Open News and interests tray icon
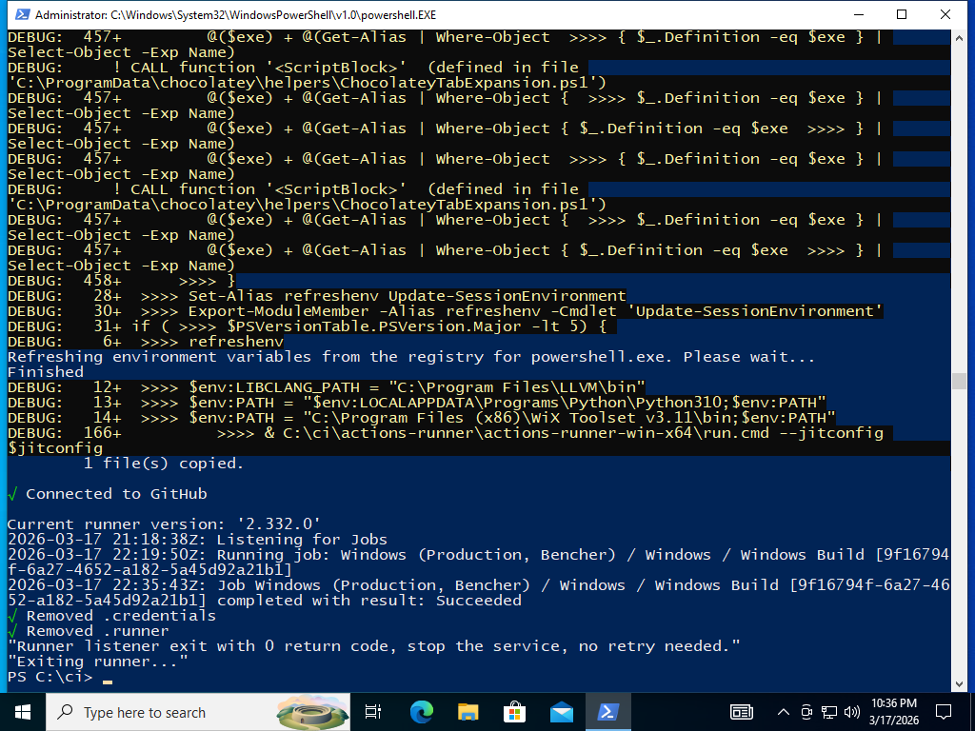 pos(742,711)
